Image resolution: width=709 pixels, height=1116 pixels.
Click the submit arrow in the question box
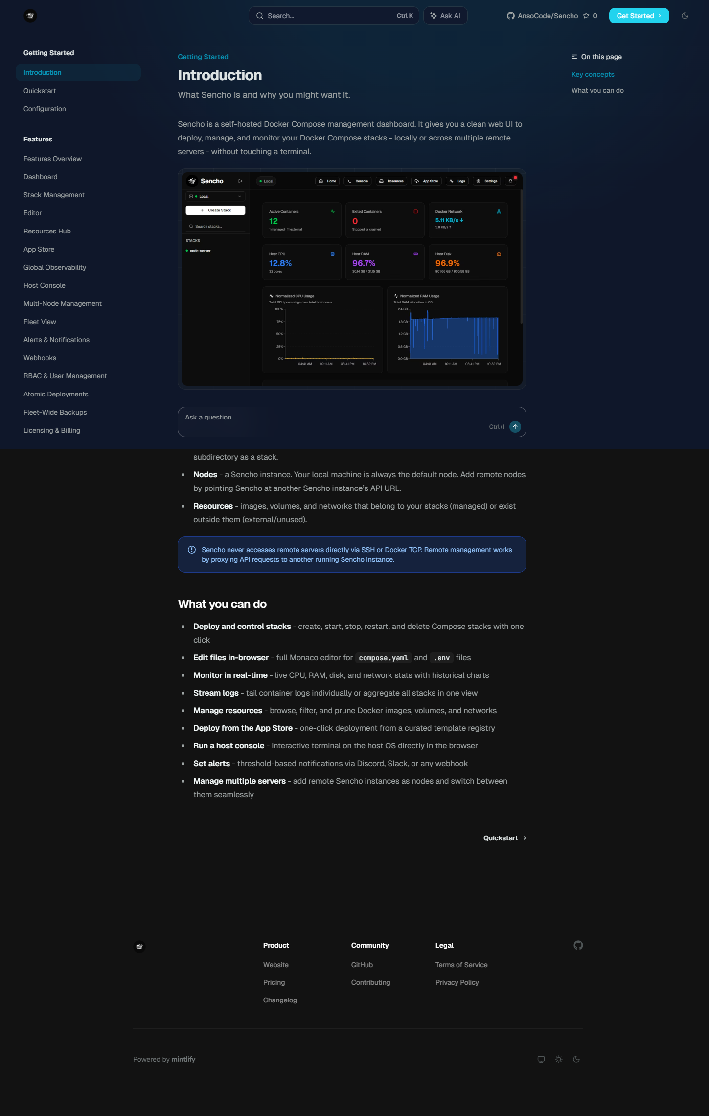click(515, 427)
